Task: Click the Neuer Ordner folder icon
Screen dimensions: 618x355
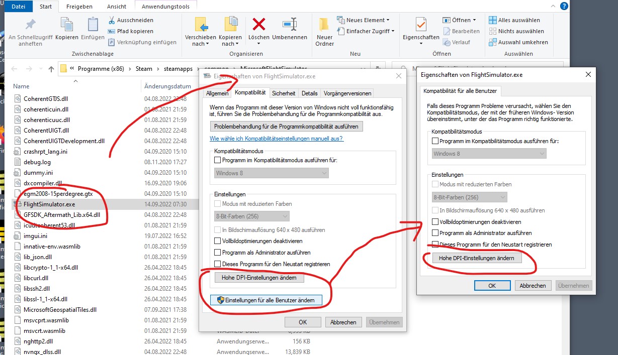Action: [x=324, y=24]
